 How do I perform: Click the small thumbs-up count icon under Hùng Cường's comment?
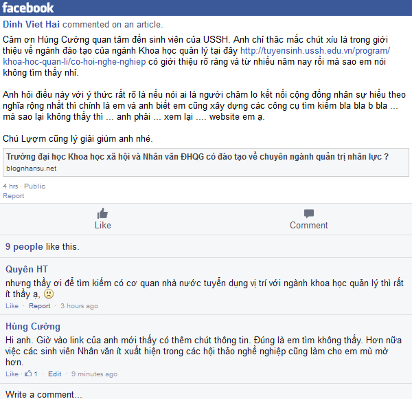click(28, 374)
